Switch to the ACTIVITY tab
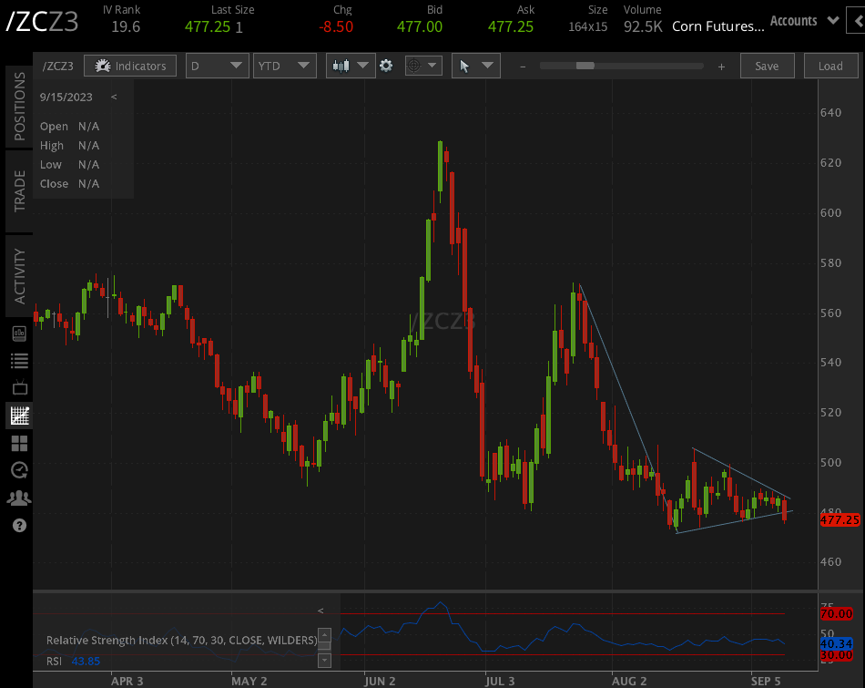The image size is (865, 688). (x=18, y=275)
